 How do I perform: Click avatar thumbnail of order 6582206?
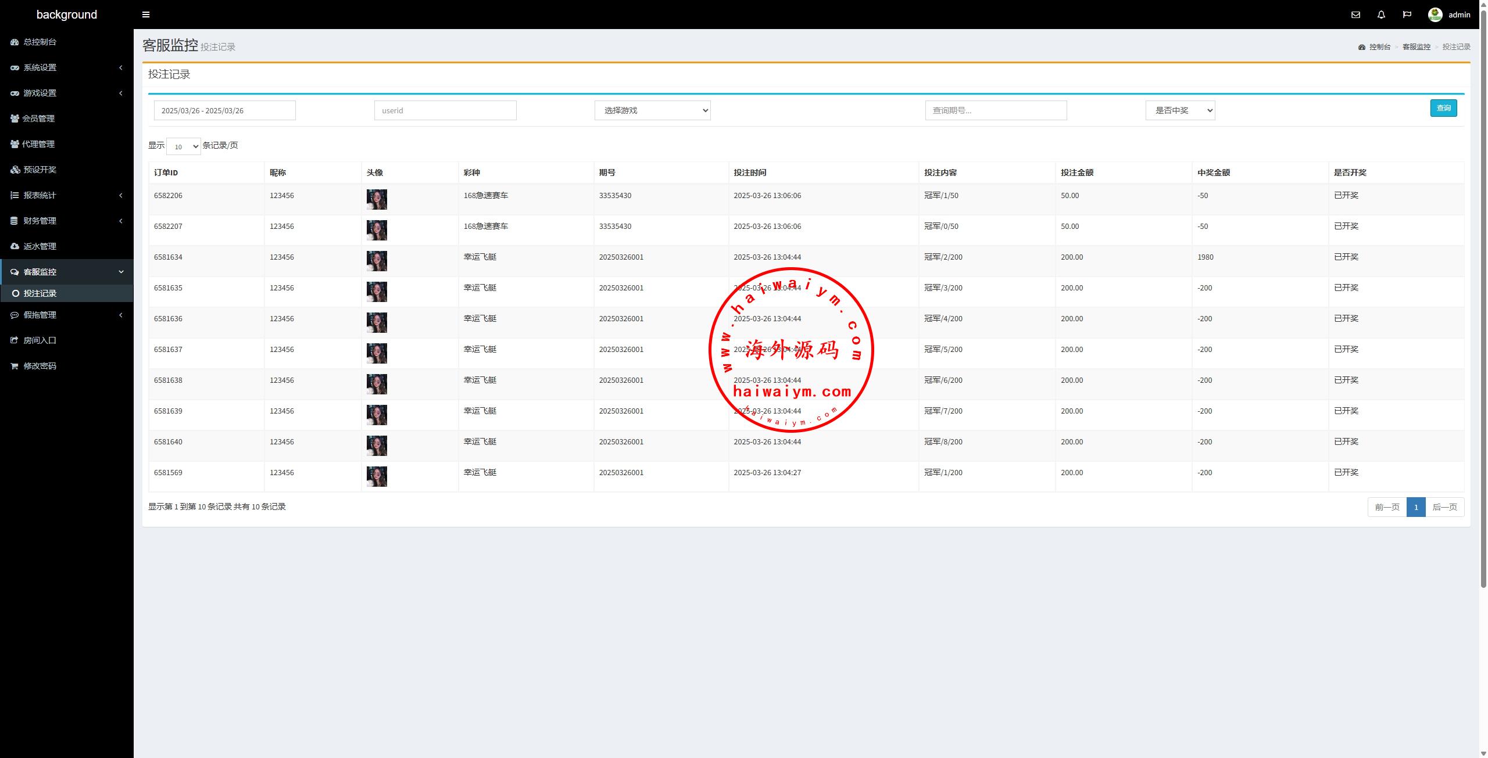377,199
